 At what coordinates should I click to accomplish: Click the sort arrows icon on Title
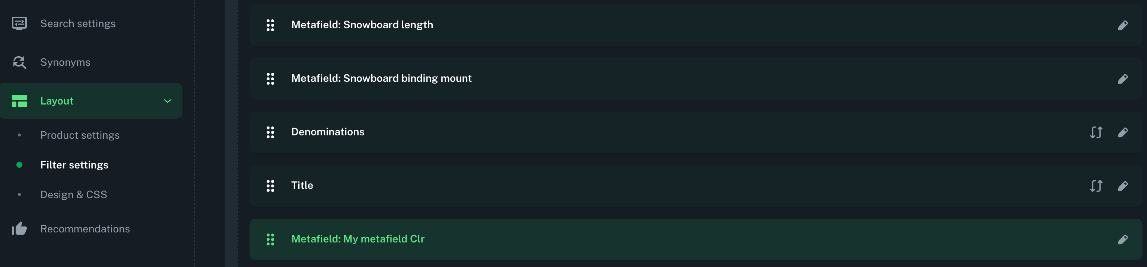1096,186
